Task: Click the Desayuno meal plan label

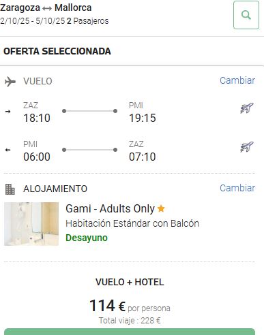Action: (87, 238)
